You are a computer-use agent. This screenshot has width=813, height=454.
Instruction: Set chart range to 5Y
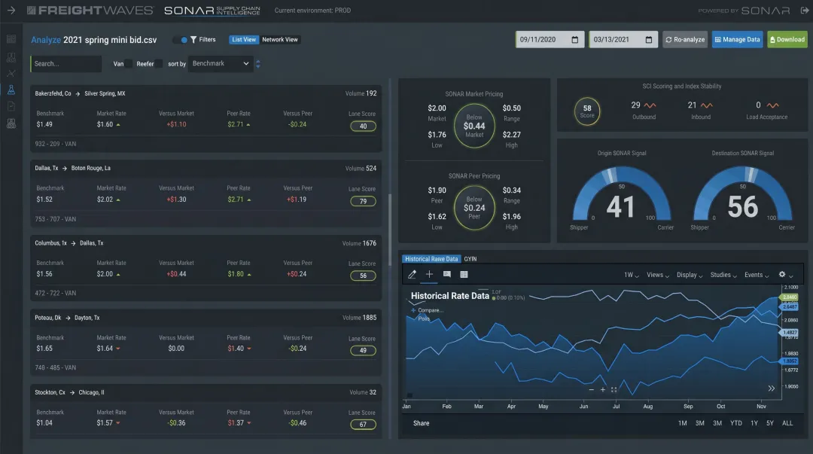pyautogui.click(x=770, y=423)
